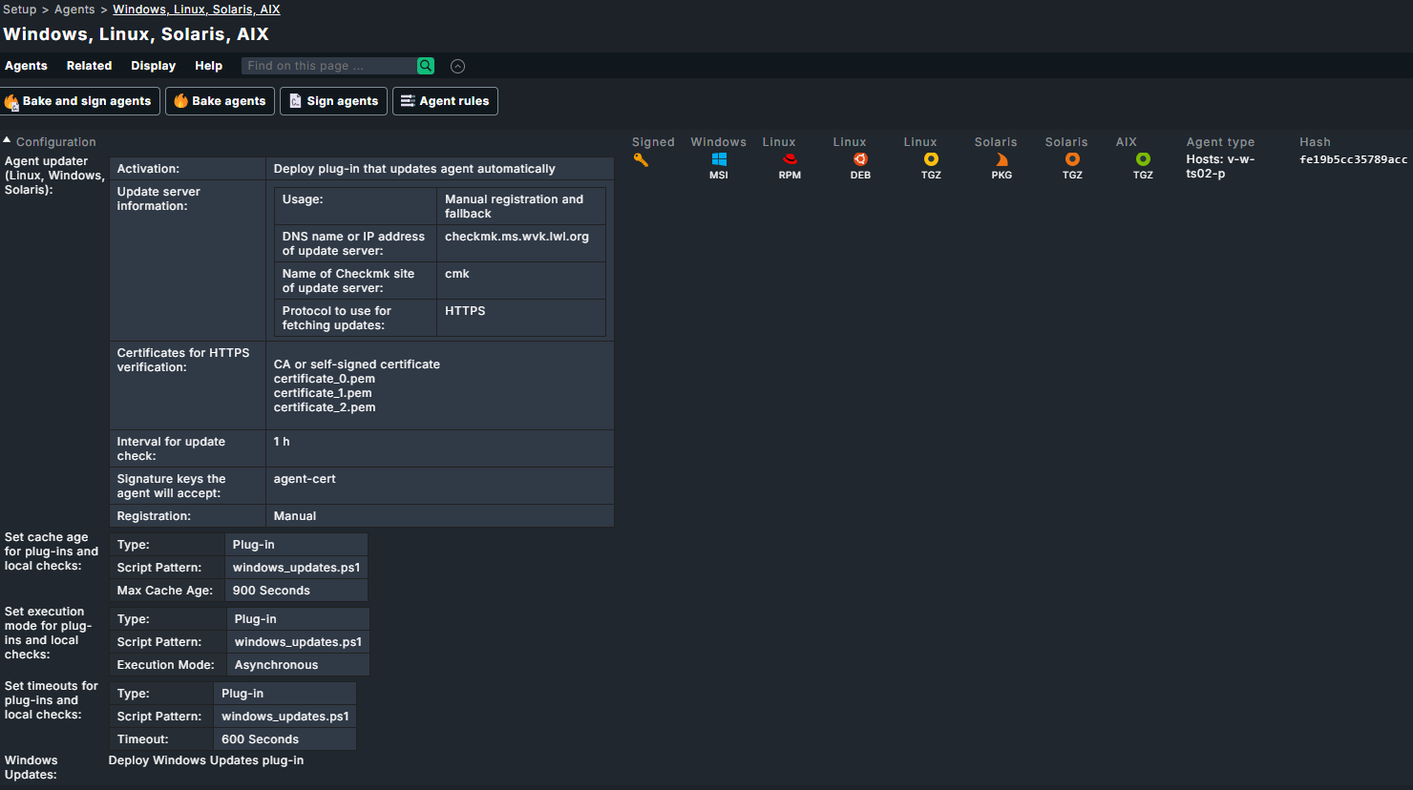The height and width of the screenshot is (790, 1413).
Task: Focus the Find on this page field
Action: tap(329, 66)
